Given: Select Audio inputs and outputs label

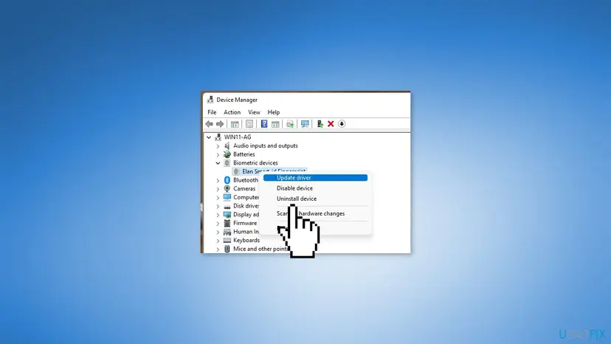Looking at the screenshot, I should [266, 146].
